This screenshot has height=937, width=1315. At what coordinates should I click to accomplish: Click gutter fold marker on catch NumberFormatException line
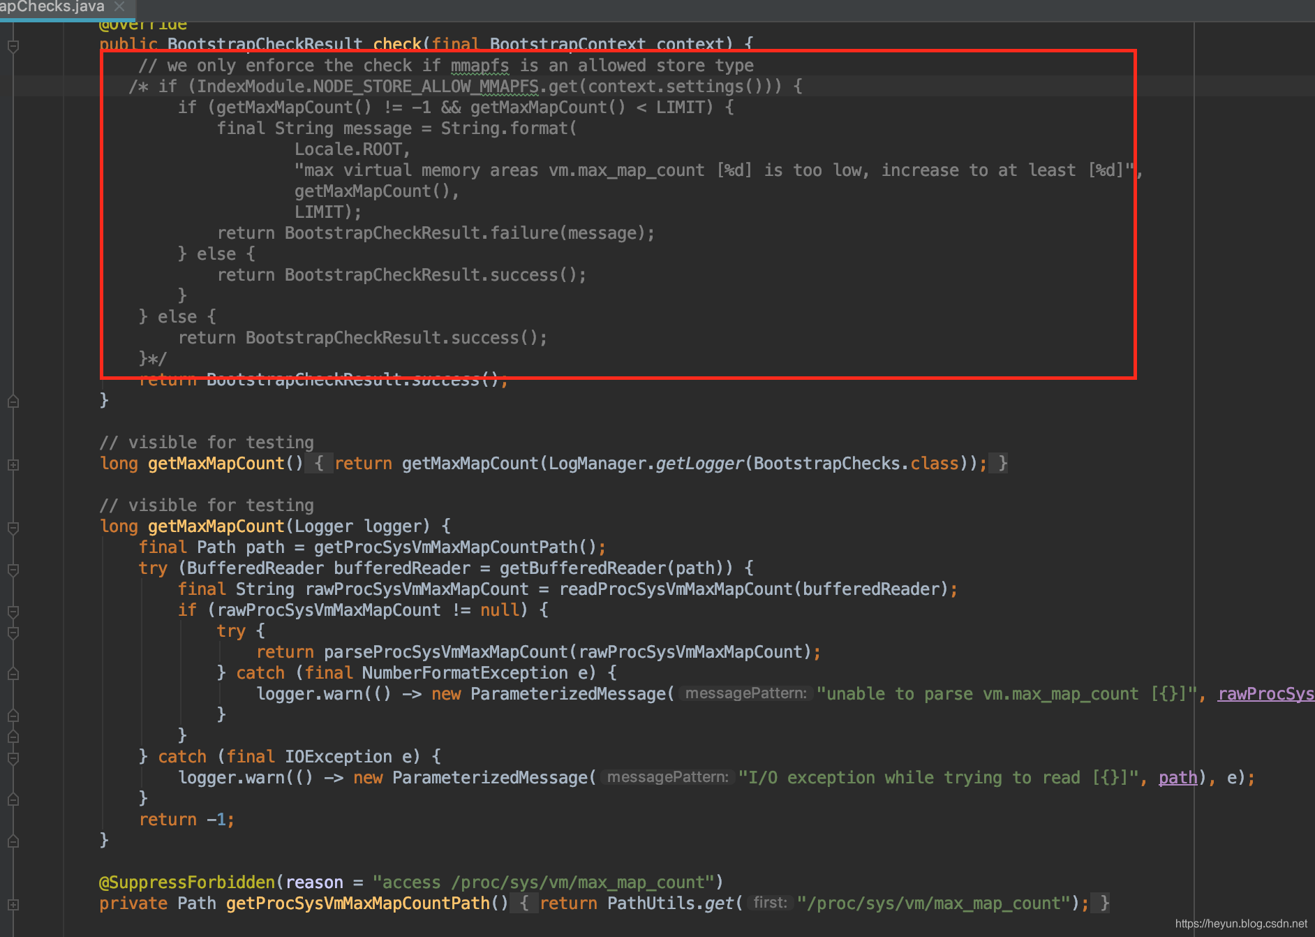pos(13,674)
